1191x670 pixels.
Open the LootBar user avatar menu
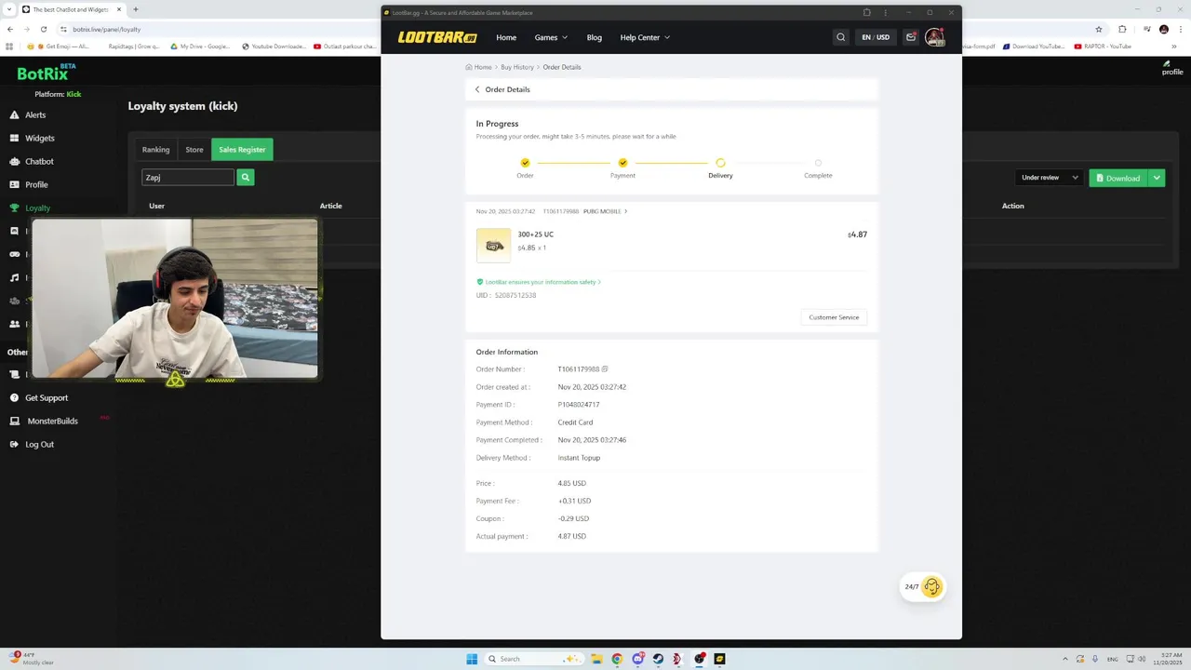point(935,37)
